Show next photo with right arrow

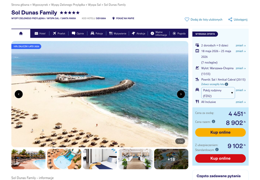(181, 94)
